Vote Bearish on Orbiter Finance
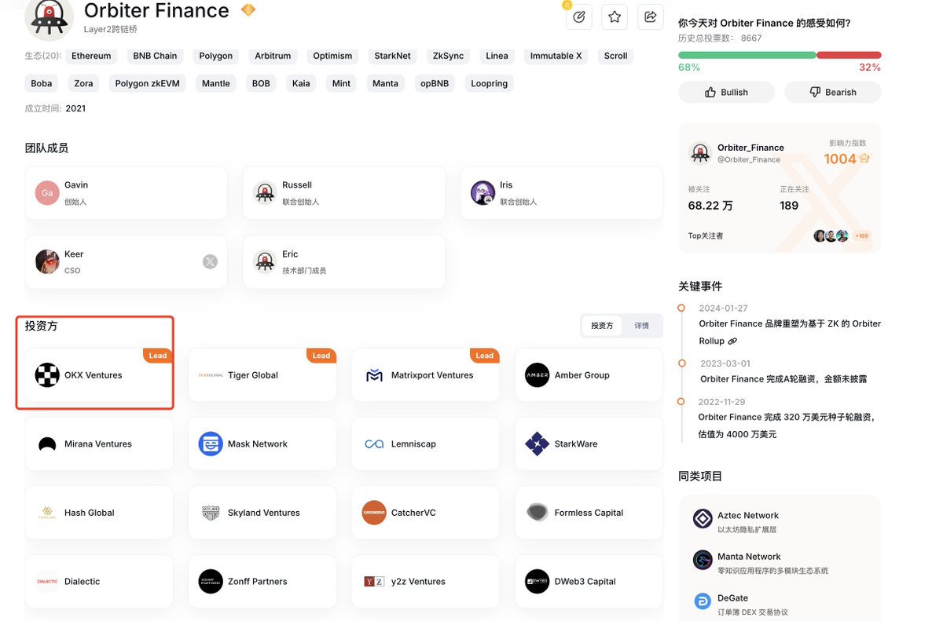This screenshot has width=943, height=621. pyautogui.click(x=833, y=92)
